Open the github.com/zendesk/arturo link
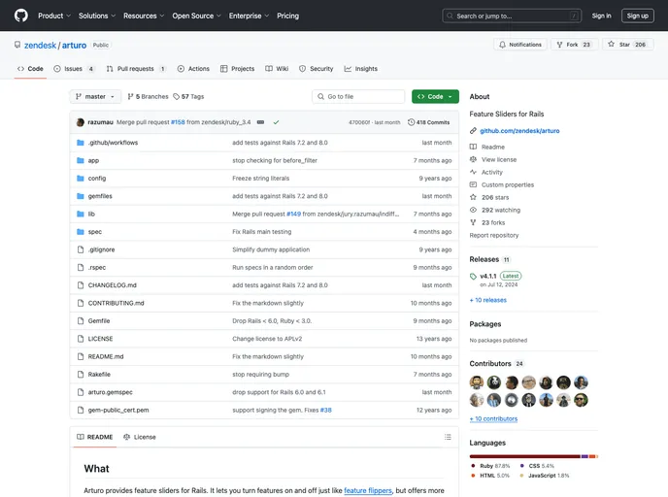 click(x=519, y=131)
